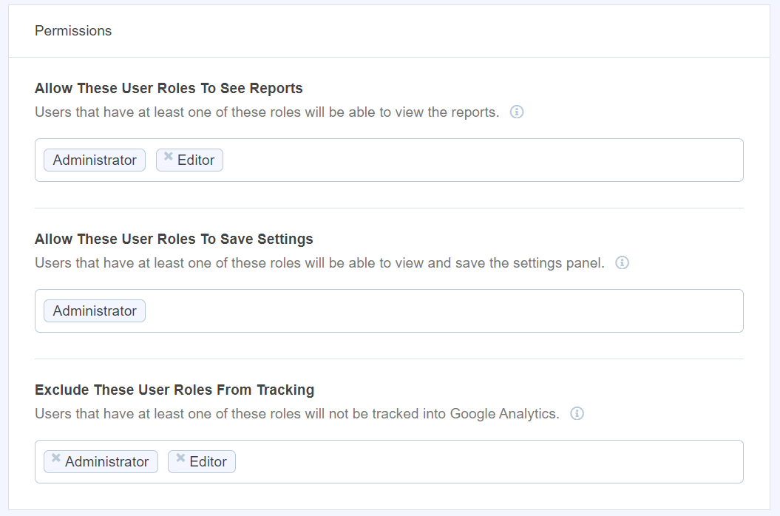The width and height of the screenshot is (780, 516).
Task: Click the Allow These User Roles To See Reports heading
Action: pyautogui.click(x=168, y=88)
